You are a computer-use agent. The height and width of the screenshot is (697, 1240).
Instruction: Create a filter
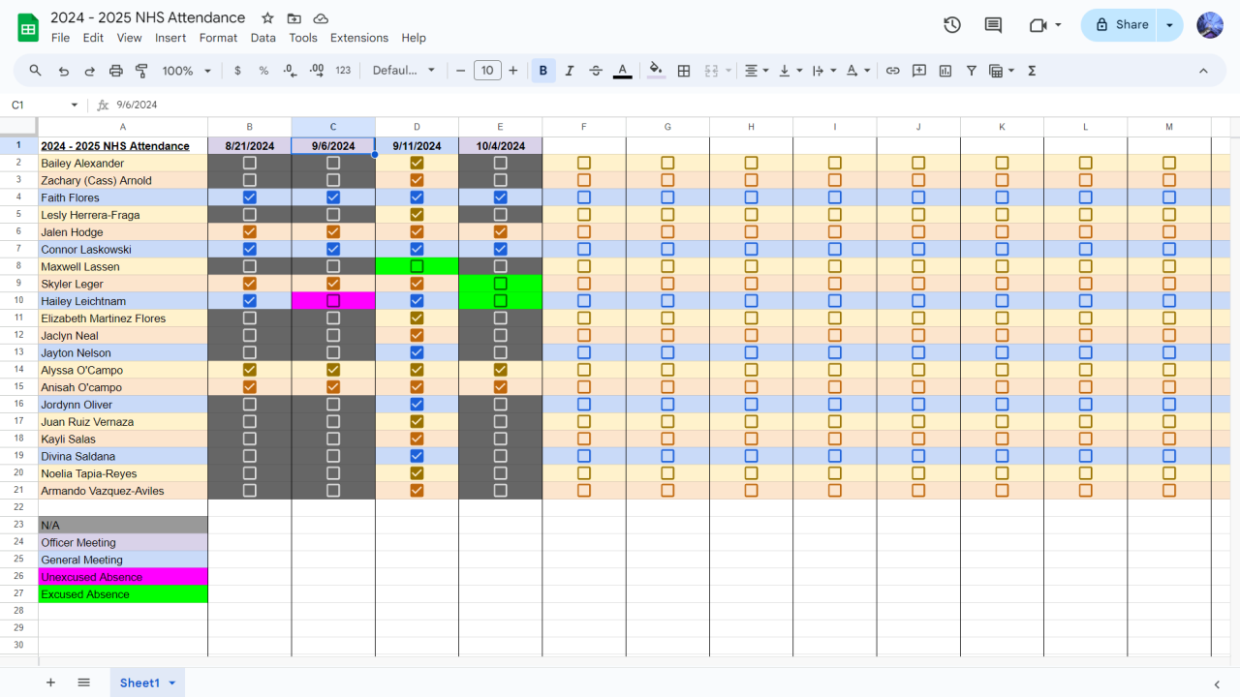972,71
